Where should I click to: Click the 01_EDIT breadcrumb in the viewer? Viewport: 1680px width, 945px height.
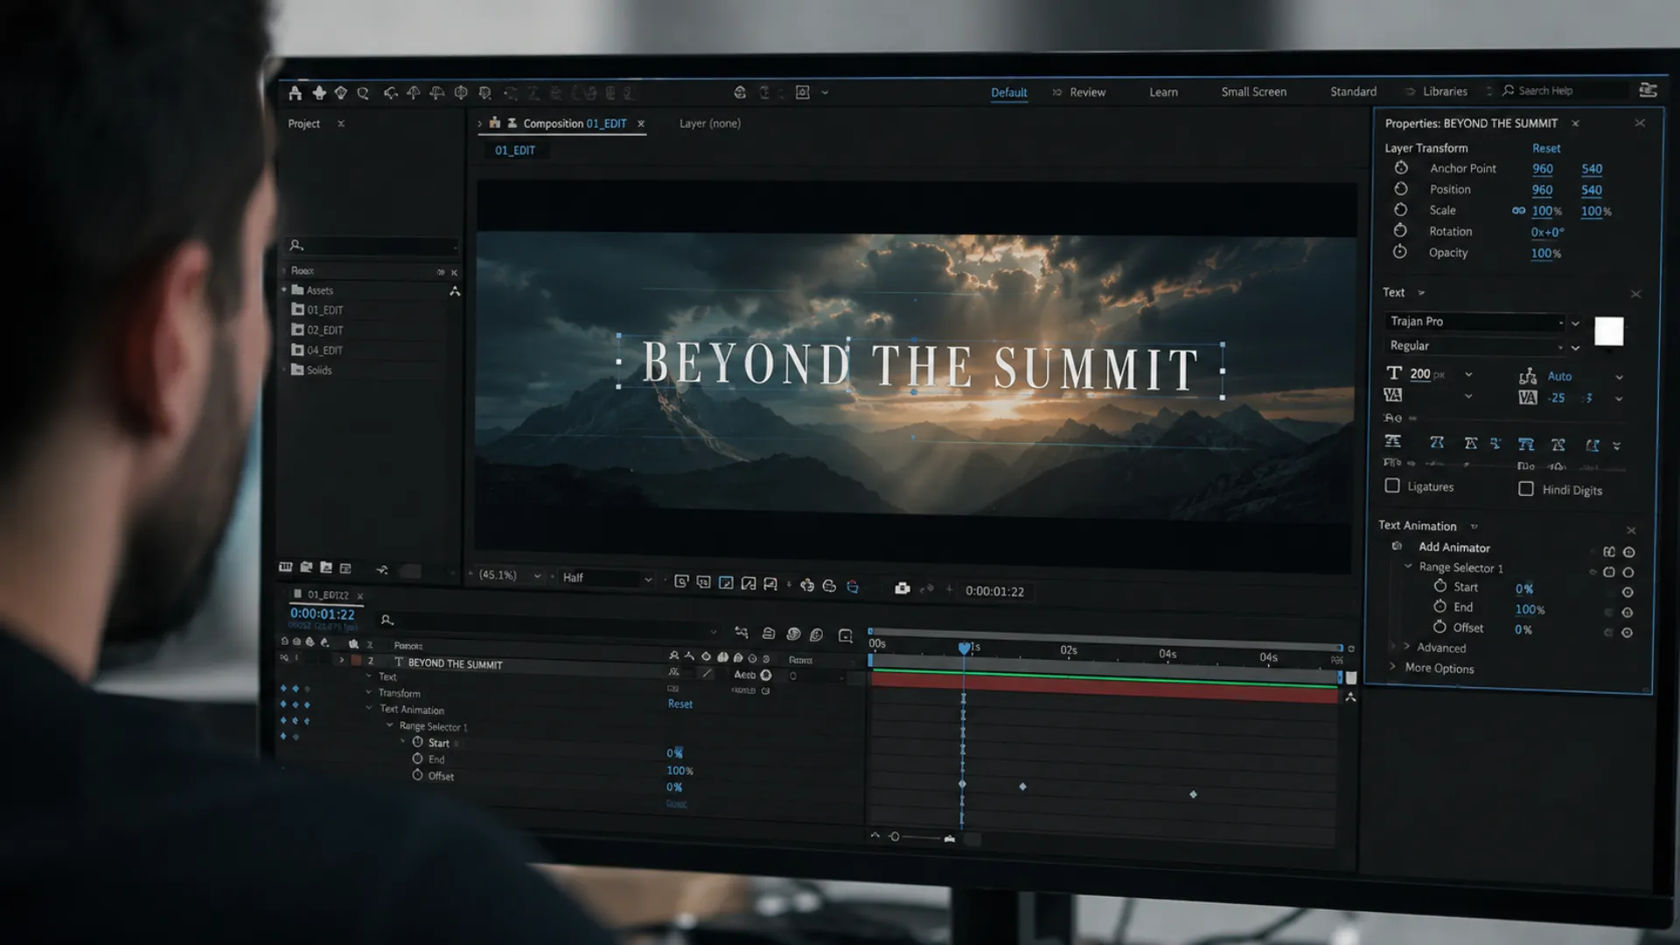pyautogui.click(x=515, y=150)
